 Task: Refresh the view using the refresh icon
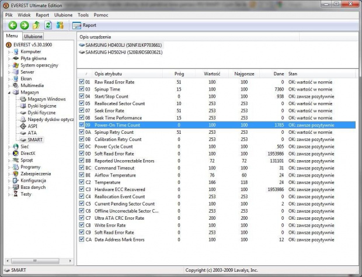pos(48,25)
